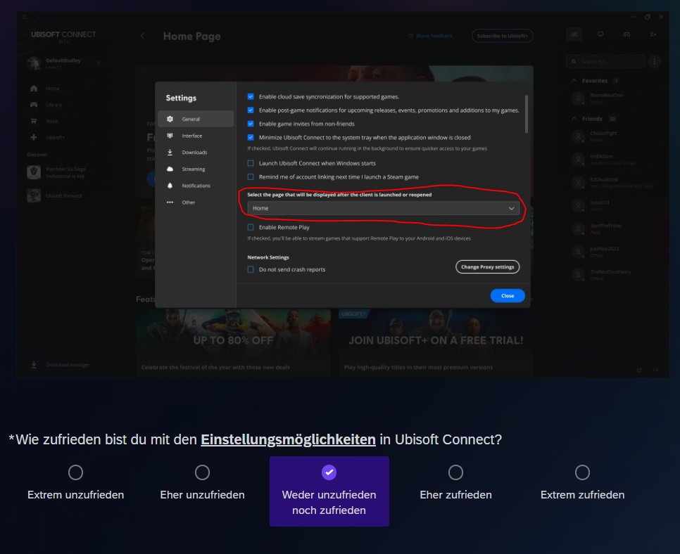The image size is (680, 554).
Task: Expand DefaultDudley profile chevron arrow
Action: pyautogui.click(x=99, y=63)
